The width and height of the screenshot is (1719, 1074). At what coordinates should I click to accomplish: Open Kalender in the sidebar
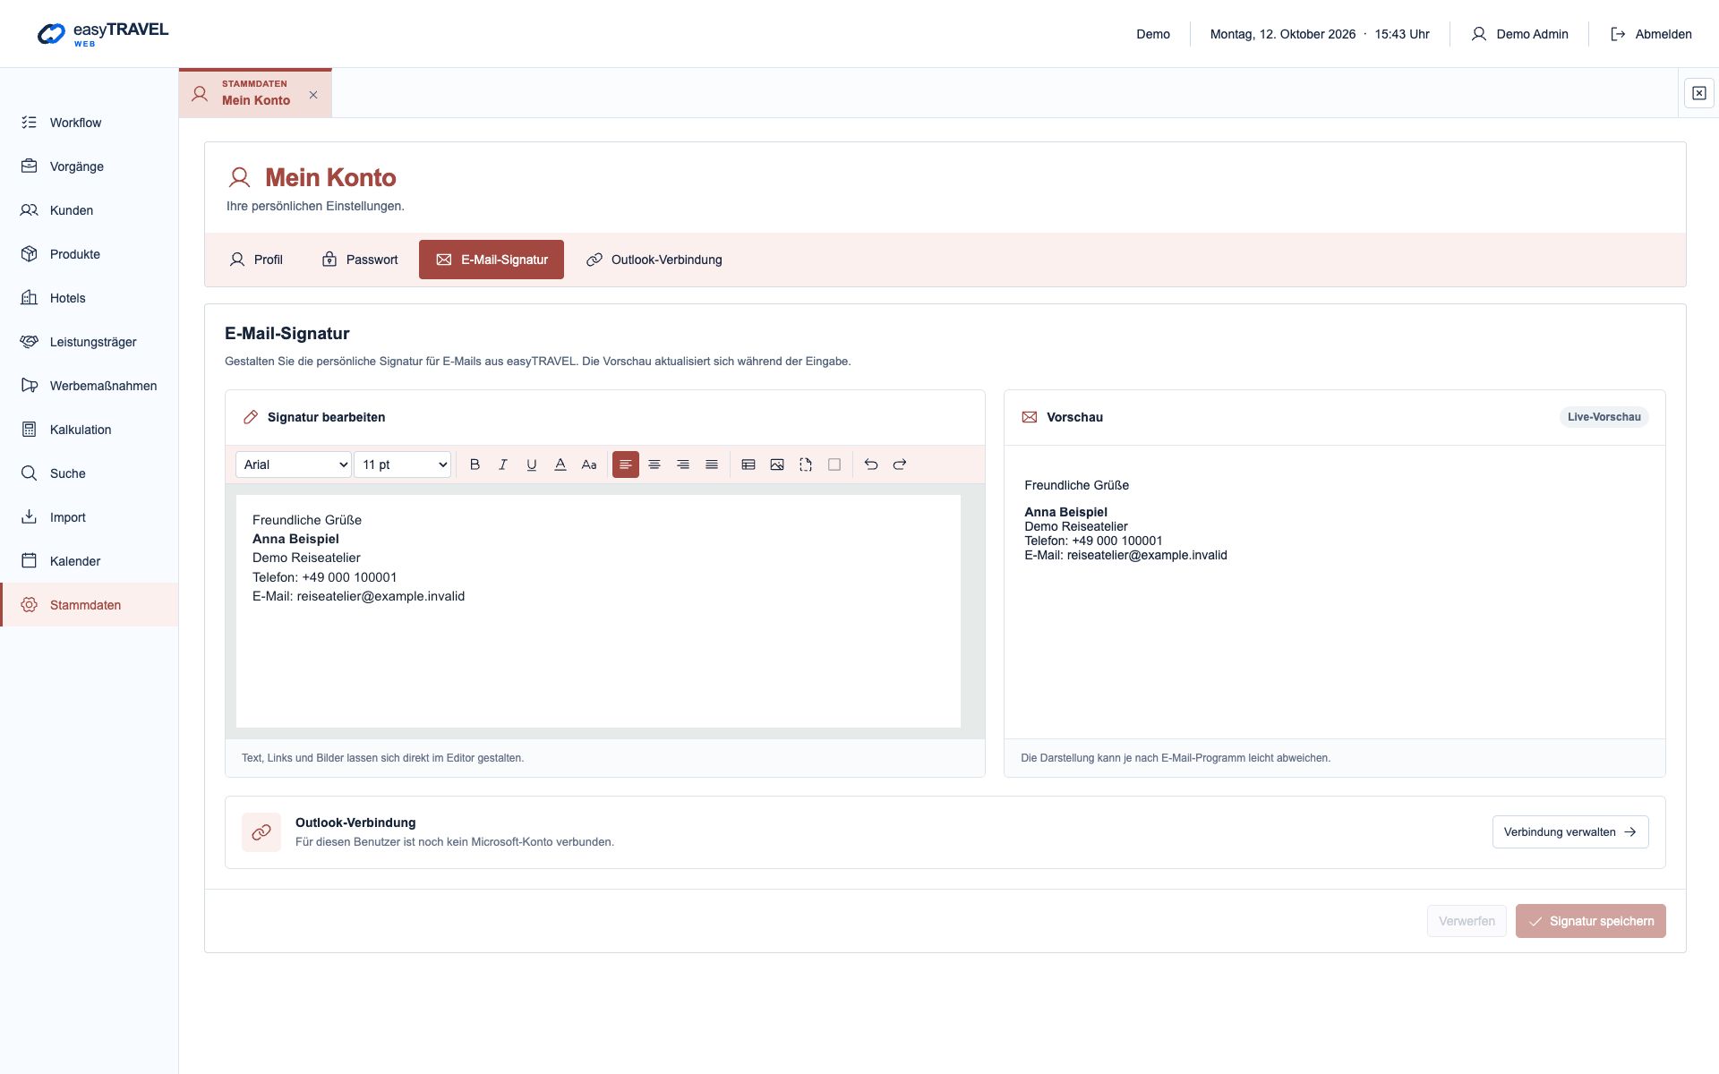[90, 561]
